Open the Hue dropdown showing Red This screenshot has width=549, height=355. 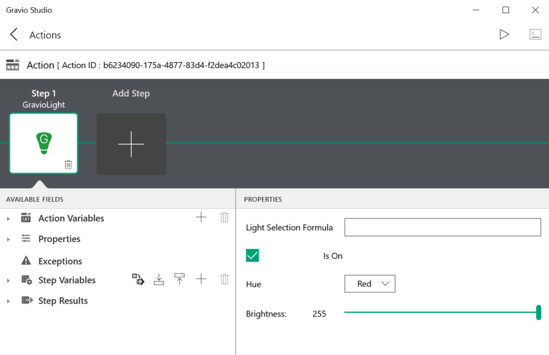point(369,284)
